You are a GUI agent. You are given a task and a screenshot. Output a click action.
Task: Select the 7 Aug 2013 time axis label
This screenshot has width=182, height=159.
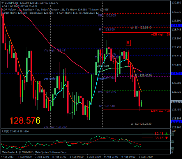(7, 157)
